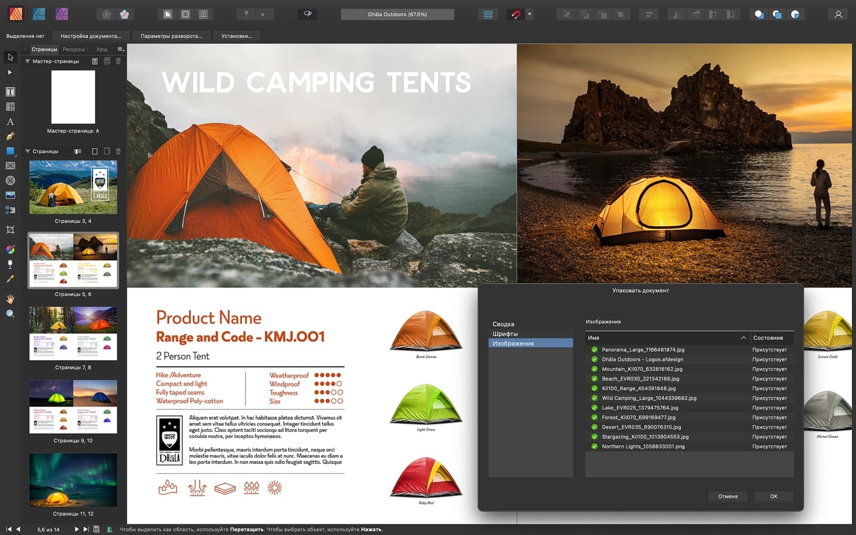The image size is (856, 535).
Task: Click the Отмена button
Action: (x=728, y=496)
